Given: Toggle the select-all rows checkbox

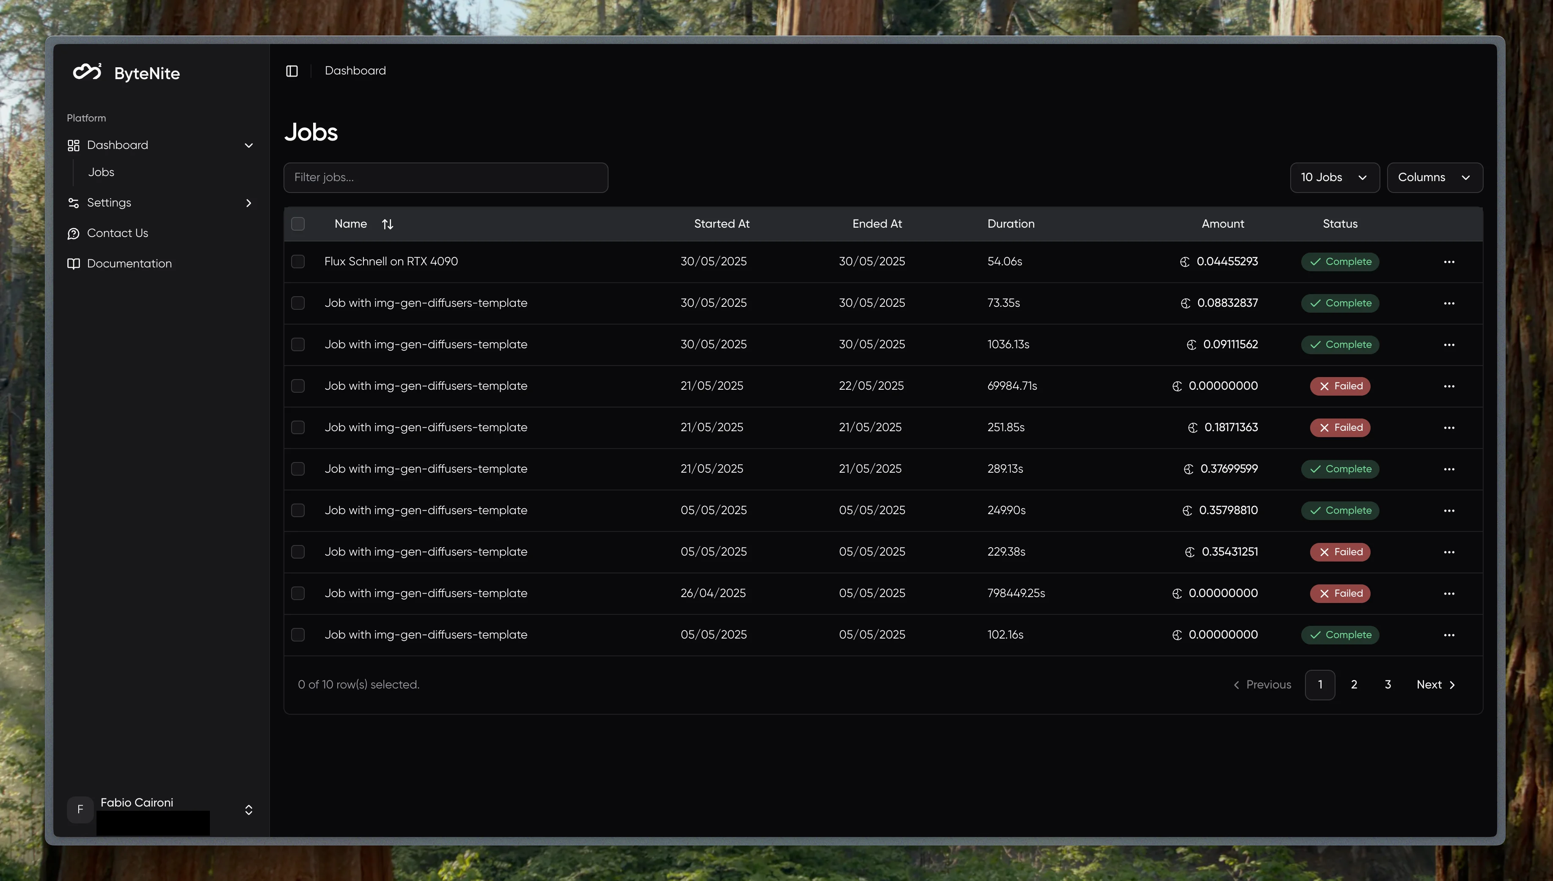Looking at the screenshot, I should tap(297, 224).
